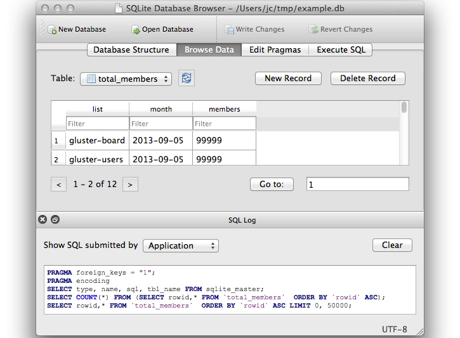Screen dimensions: 460x338
Task: Select the row header numbered 2
Action: 58,159
